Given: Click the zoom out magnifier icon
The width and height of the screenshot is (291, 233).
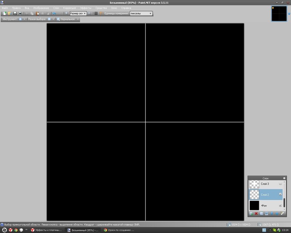Looking at the screenshot, I should 66,13.
